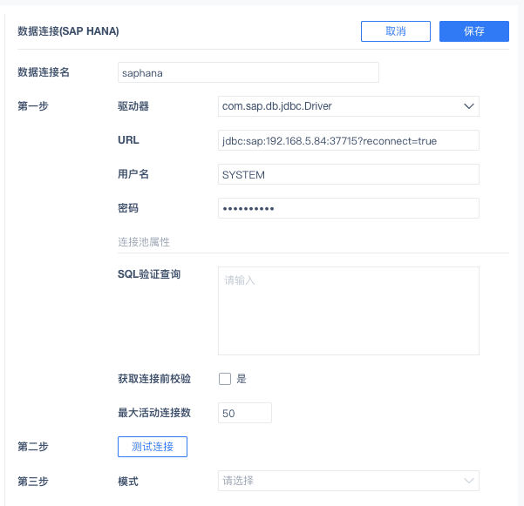
Task: Focus the 密码 password field
Action: pyautogui.click(x=349, y=208)
